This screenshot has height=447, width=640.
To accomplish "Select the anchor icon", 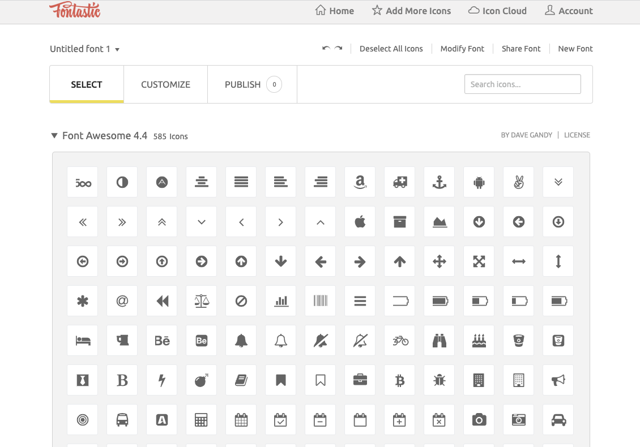I will [439, 182].
